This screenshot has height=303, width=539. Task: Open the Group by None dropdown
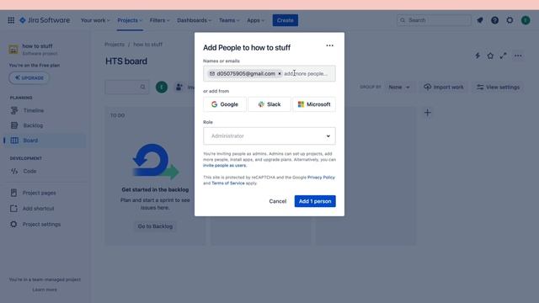[x=399, y=88]
